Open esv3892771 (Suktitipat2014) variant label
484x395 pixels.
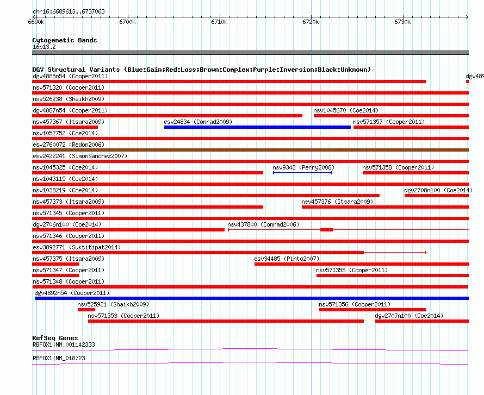click(x=77, y=247)
